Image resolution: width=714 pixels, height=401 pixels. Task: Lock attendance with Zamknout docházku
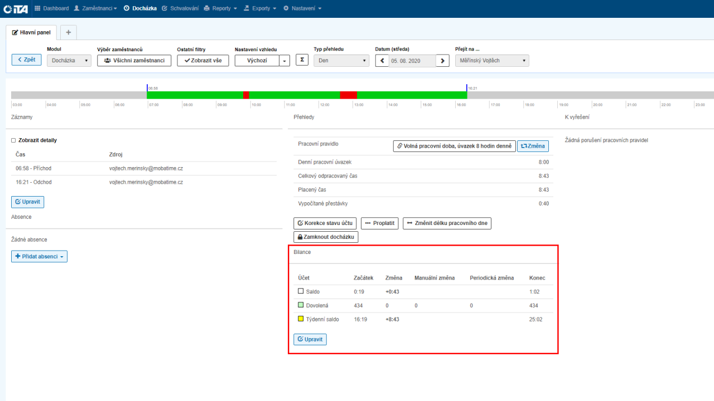326,237
